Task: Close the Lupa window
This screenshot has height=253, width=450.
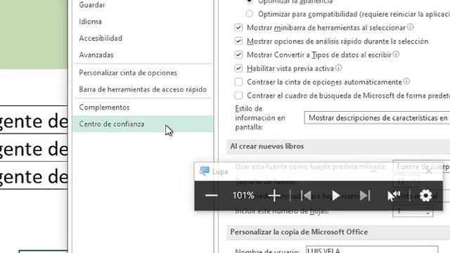Action: (429, 171)
